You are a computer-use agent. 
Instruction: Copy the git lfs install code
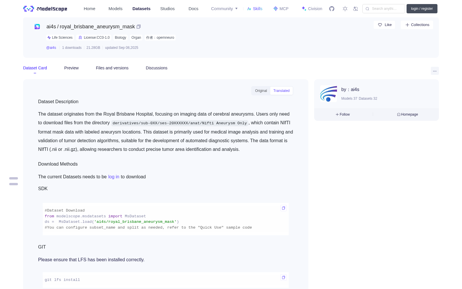pyautogui.click(x=284, y=277)
